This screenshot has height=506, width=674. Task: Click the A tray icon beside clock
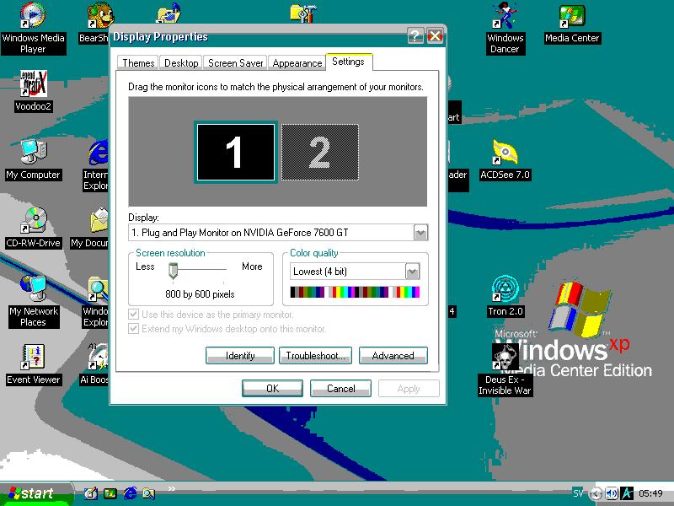click(627, 493)
